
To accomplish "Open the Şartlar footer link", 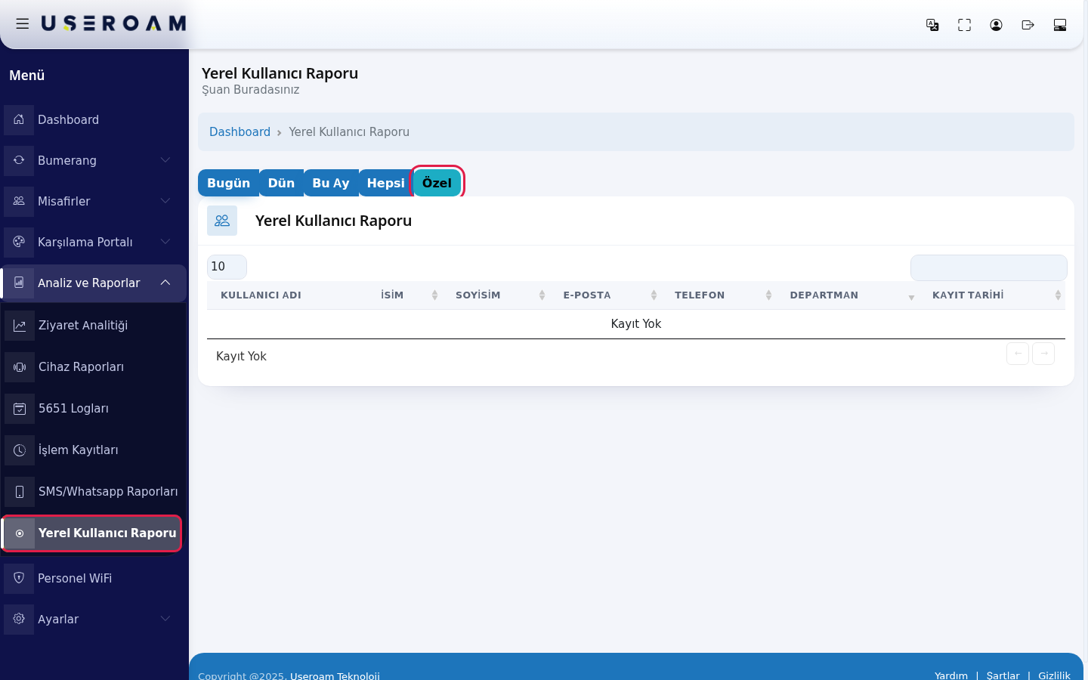I will click(x=1003, y=675).
